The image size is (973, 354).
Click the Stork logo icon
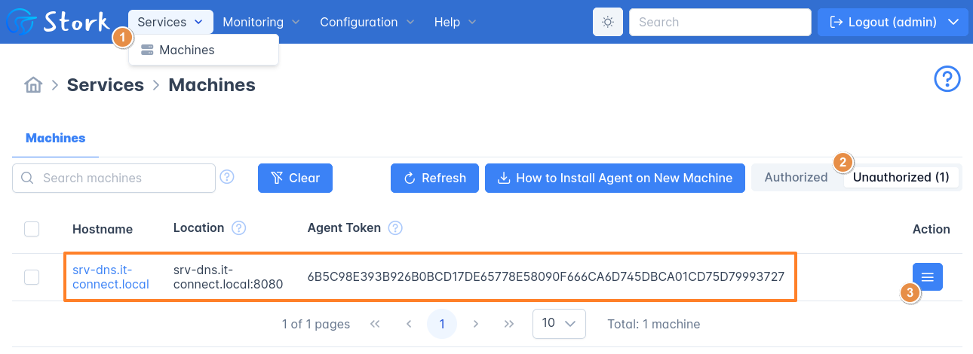[21, 22]
